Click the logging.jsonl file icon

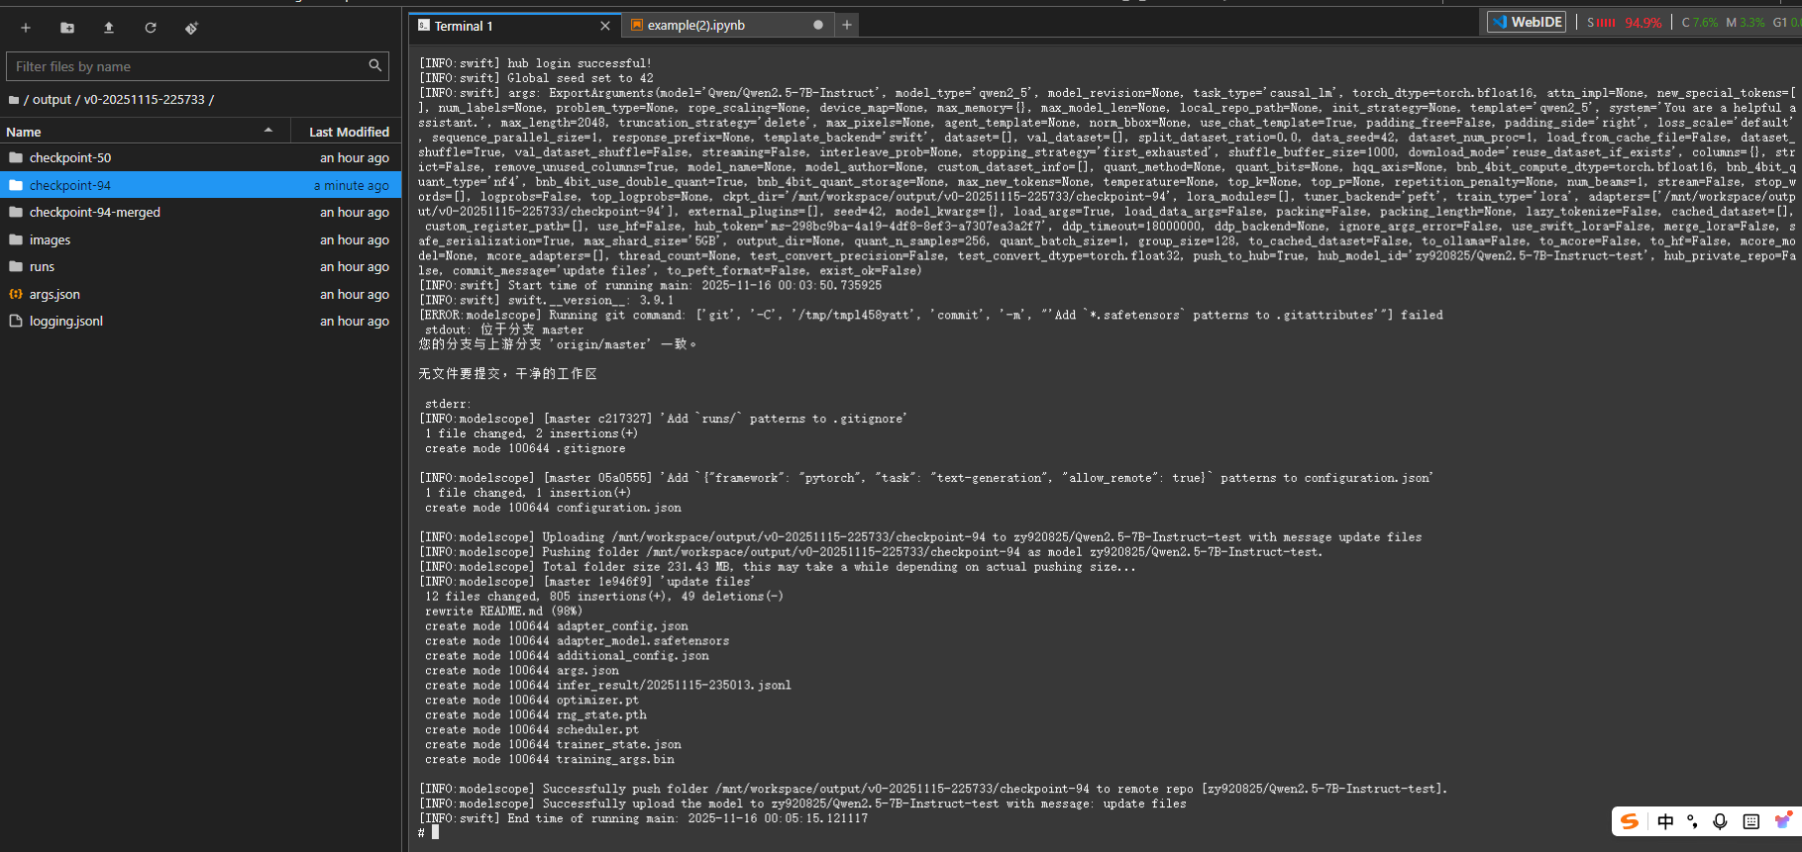pyautogui.click(x=16, y=321)
